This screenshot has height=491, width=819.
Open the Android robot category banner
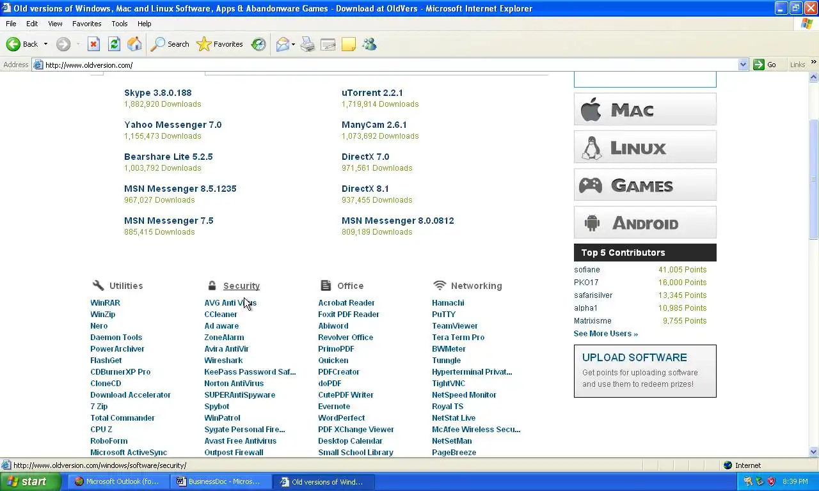(x=645, y=222)
